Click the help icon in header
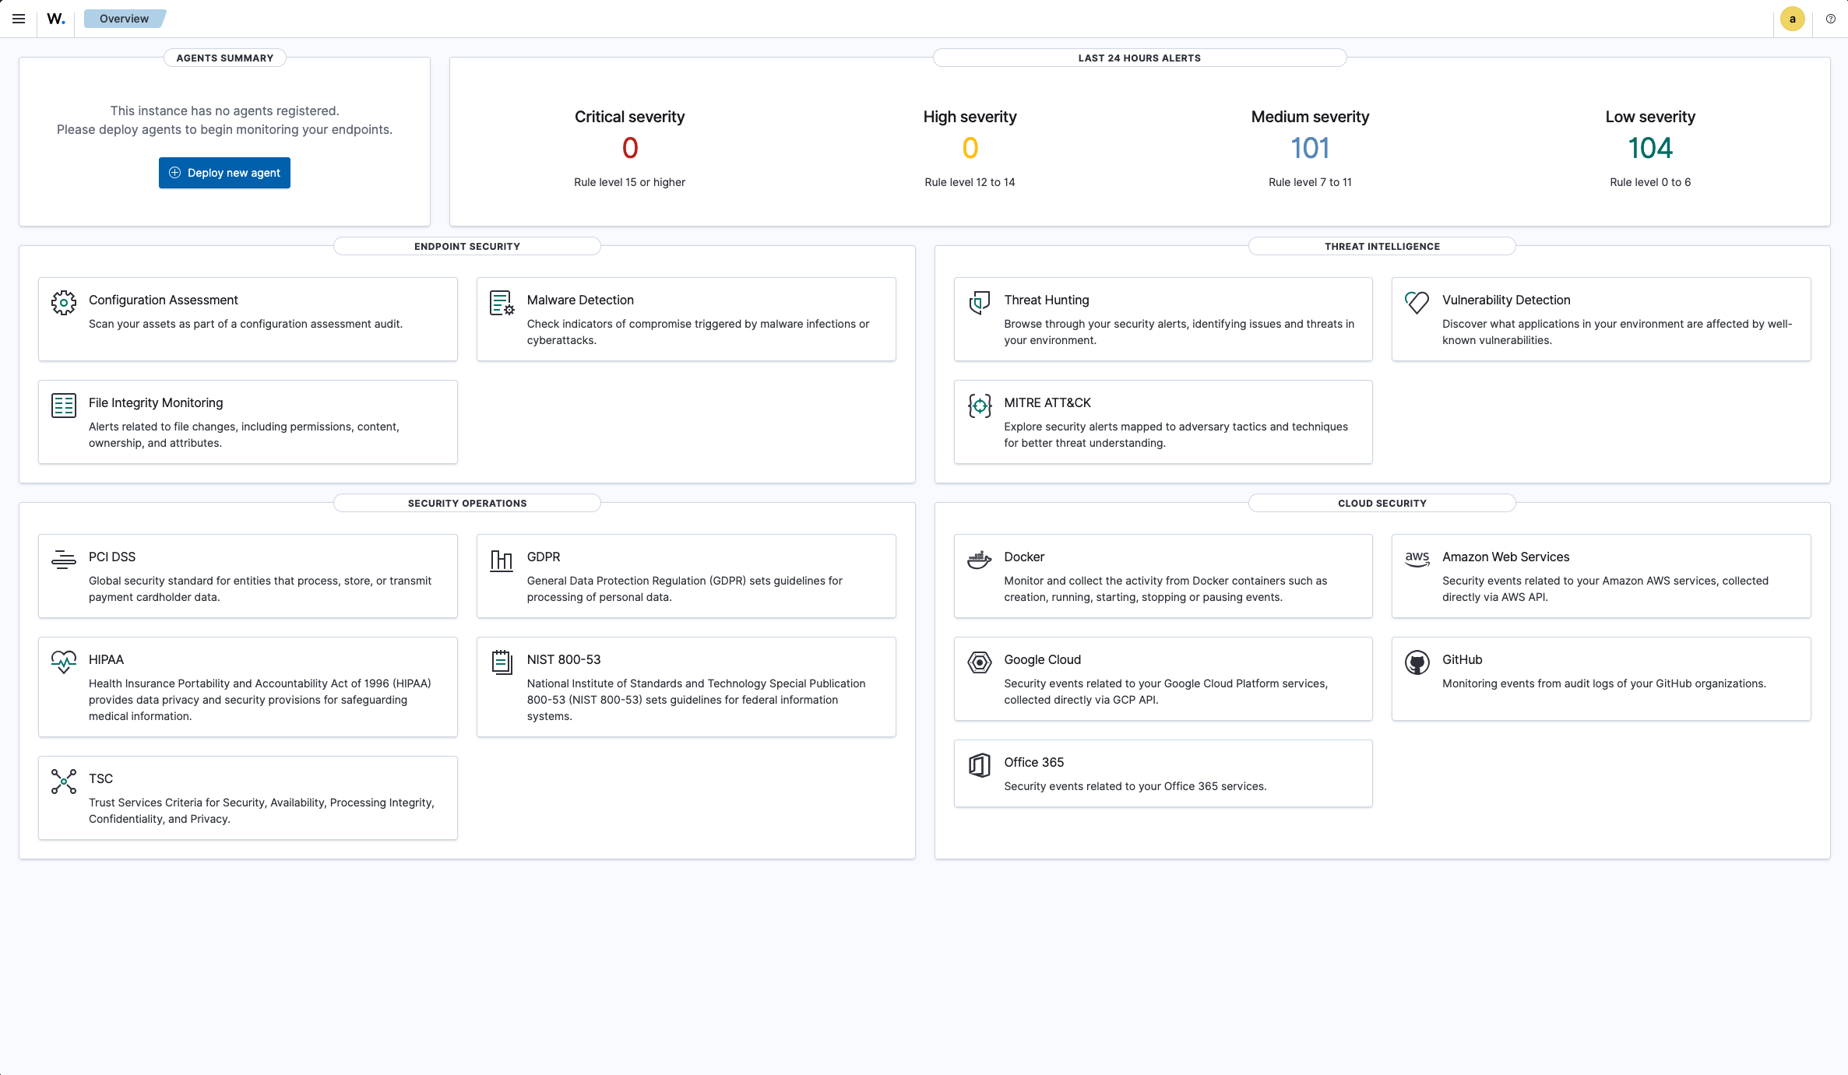 click(x=1830, y=19)
